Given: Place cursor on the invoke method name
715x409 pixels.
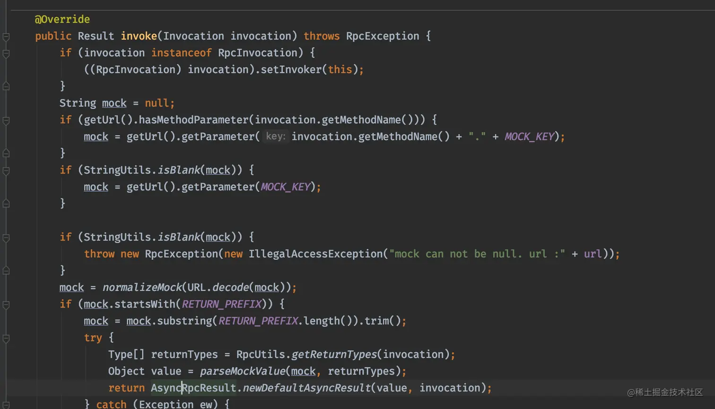Looking at the screenshot, I should (x=139, y=36).
